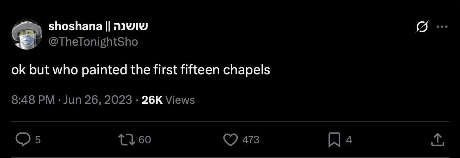Viewport: 460px width, 158px height.
Task: Open shoshana's profile picture avatar
Action: pos(27,34)
